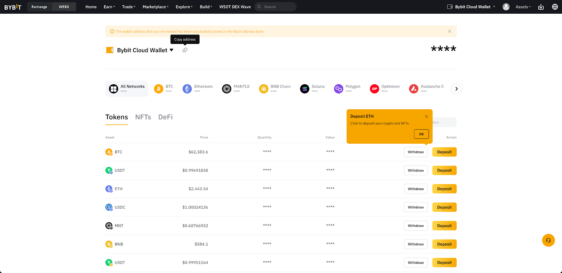
Task: Click OK in Deposit ETH tooltip
Action: (x=421, y=134)
